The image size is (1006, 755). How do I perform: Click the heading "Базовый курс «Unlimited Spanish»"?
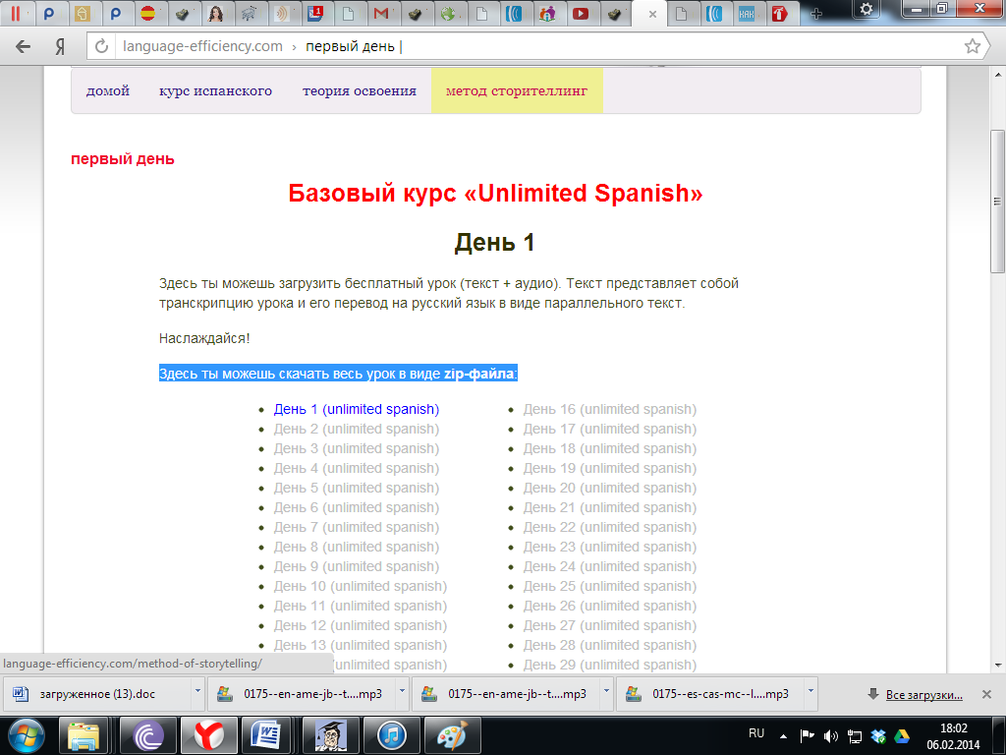pyautogui.click(x=495, y=193)
